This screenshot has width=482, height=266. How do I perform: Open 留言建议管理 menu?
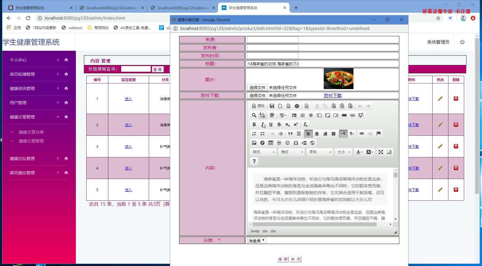(x=39, y=173)
